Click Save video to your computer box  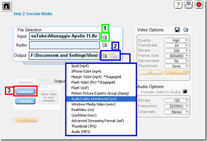pos(49,97)
